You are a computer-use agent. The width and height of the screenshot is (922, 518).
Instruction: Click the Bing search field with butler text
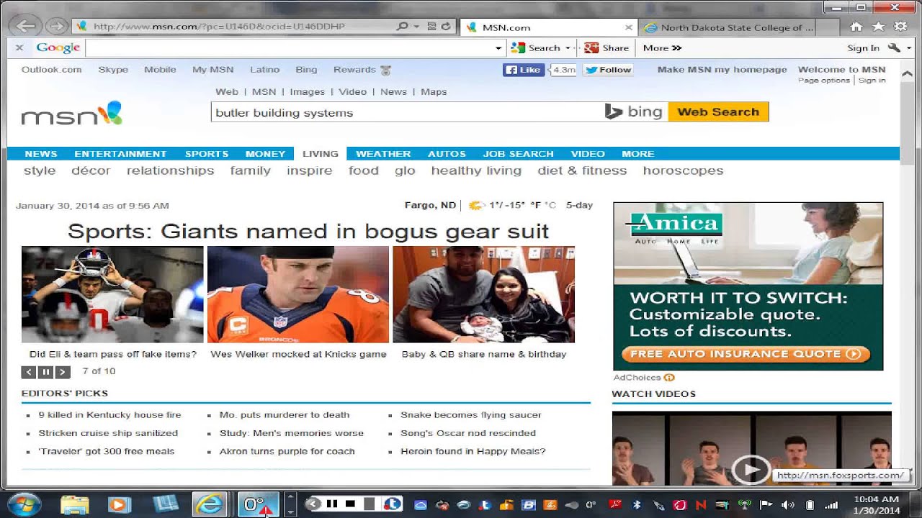click(x=407, y=112)
